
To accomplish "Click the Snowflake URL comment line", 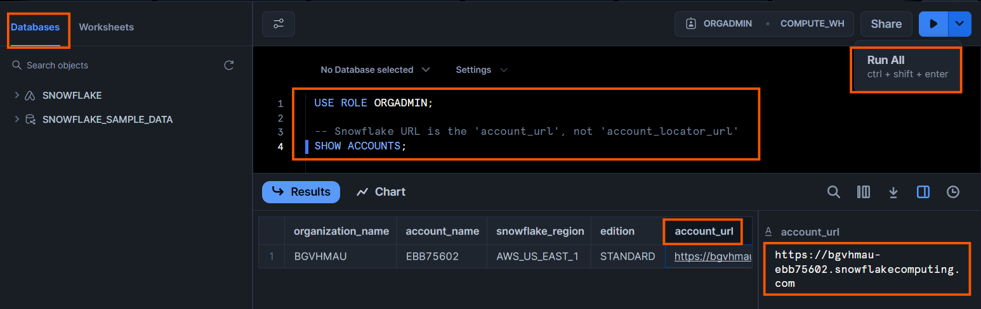I will point(527,132).
